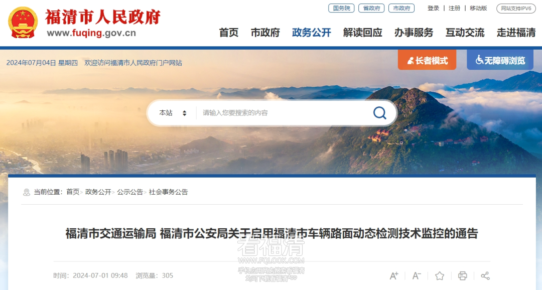Bookmark article with star icon

[x=439, y=275]
